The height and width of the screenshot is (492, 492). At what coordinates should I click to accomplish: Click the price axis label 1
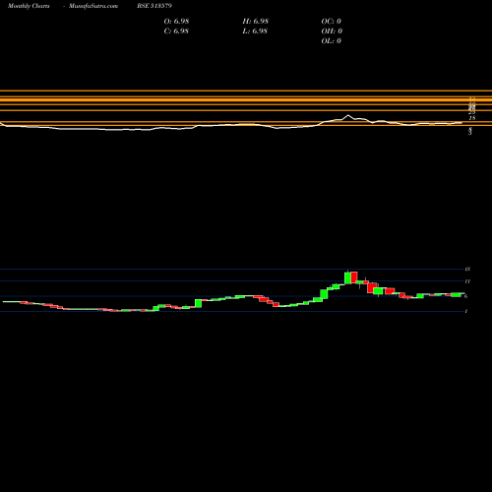466,311
